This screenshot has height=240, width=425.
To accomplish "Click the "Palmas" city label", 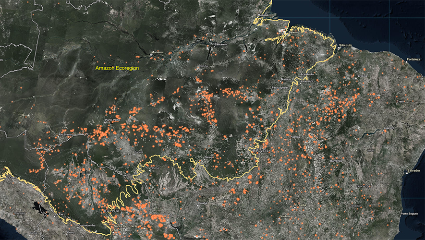I will (295, 137).
